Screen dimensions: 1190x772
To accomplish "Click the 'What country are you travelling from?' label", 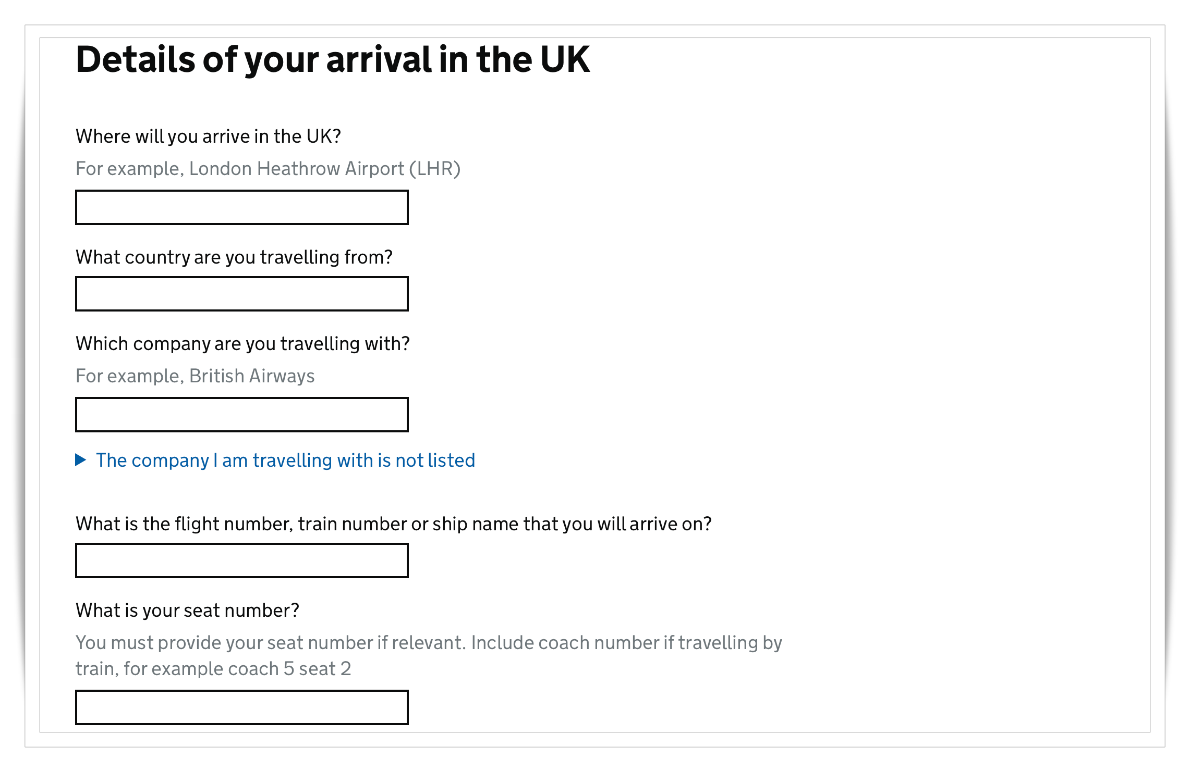I will tap(234, 257).
